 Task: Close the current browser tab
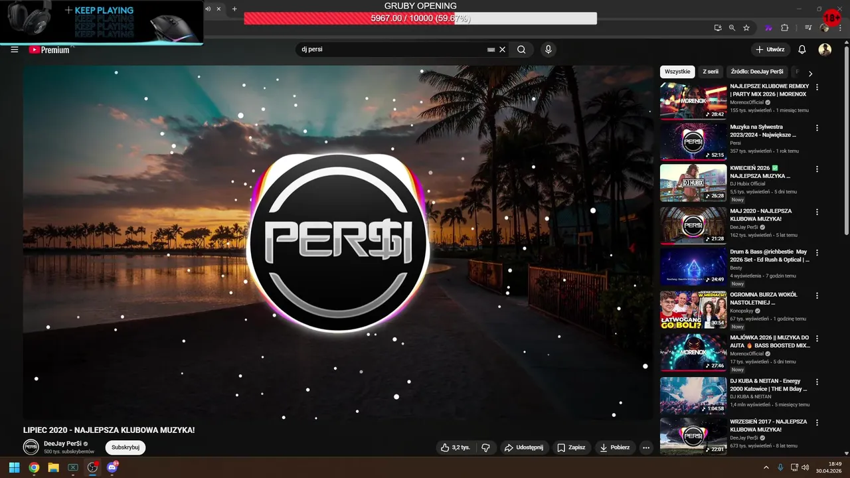pos(218,9)
